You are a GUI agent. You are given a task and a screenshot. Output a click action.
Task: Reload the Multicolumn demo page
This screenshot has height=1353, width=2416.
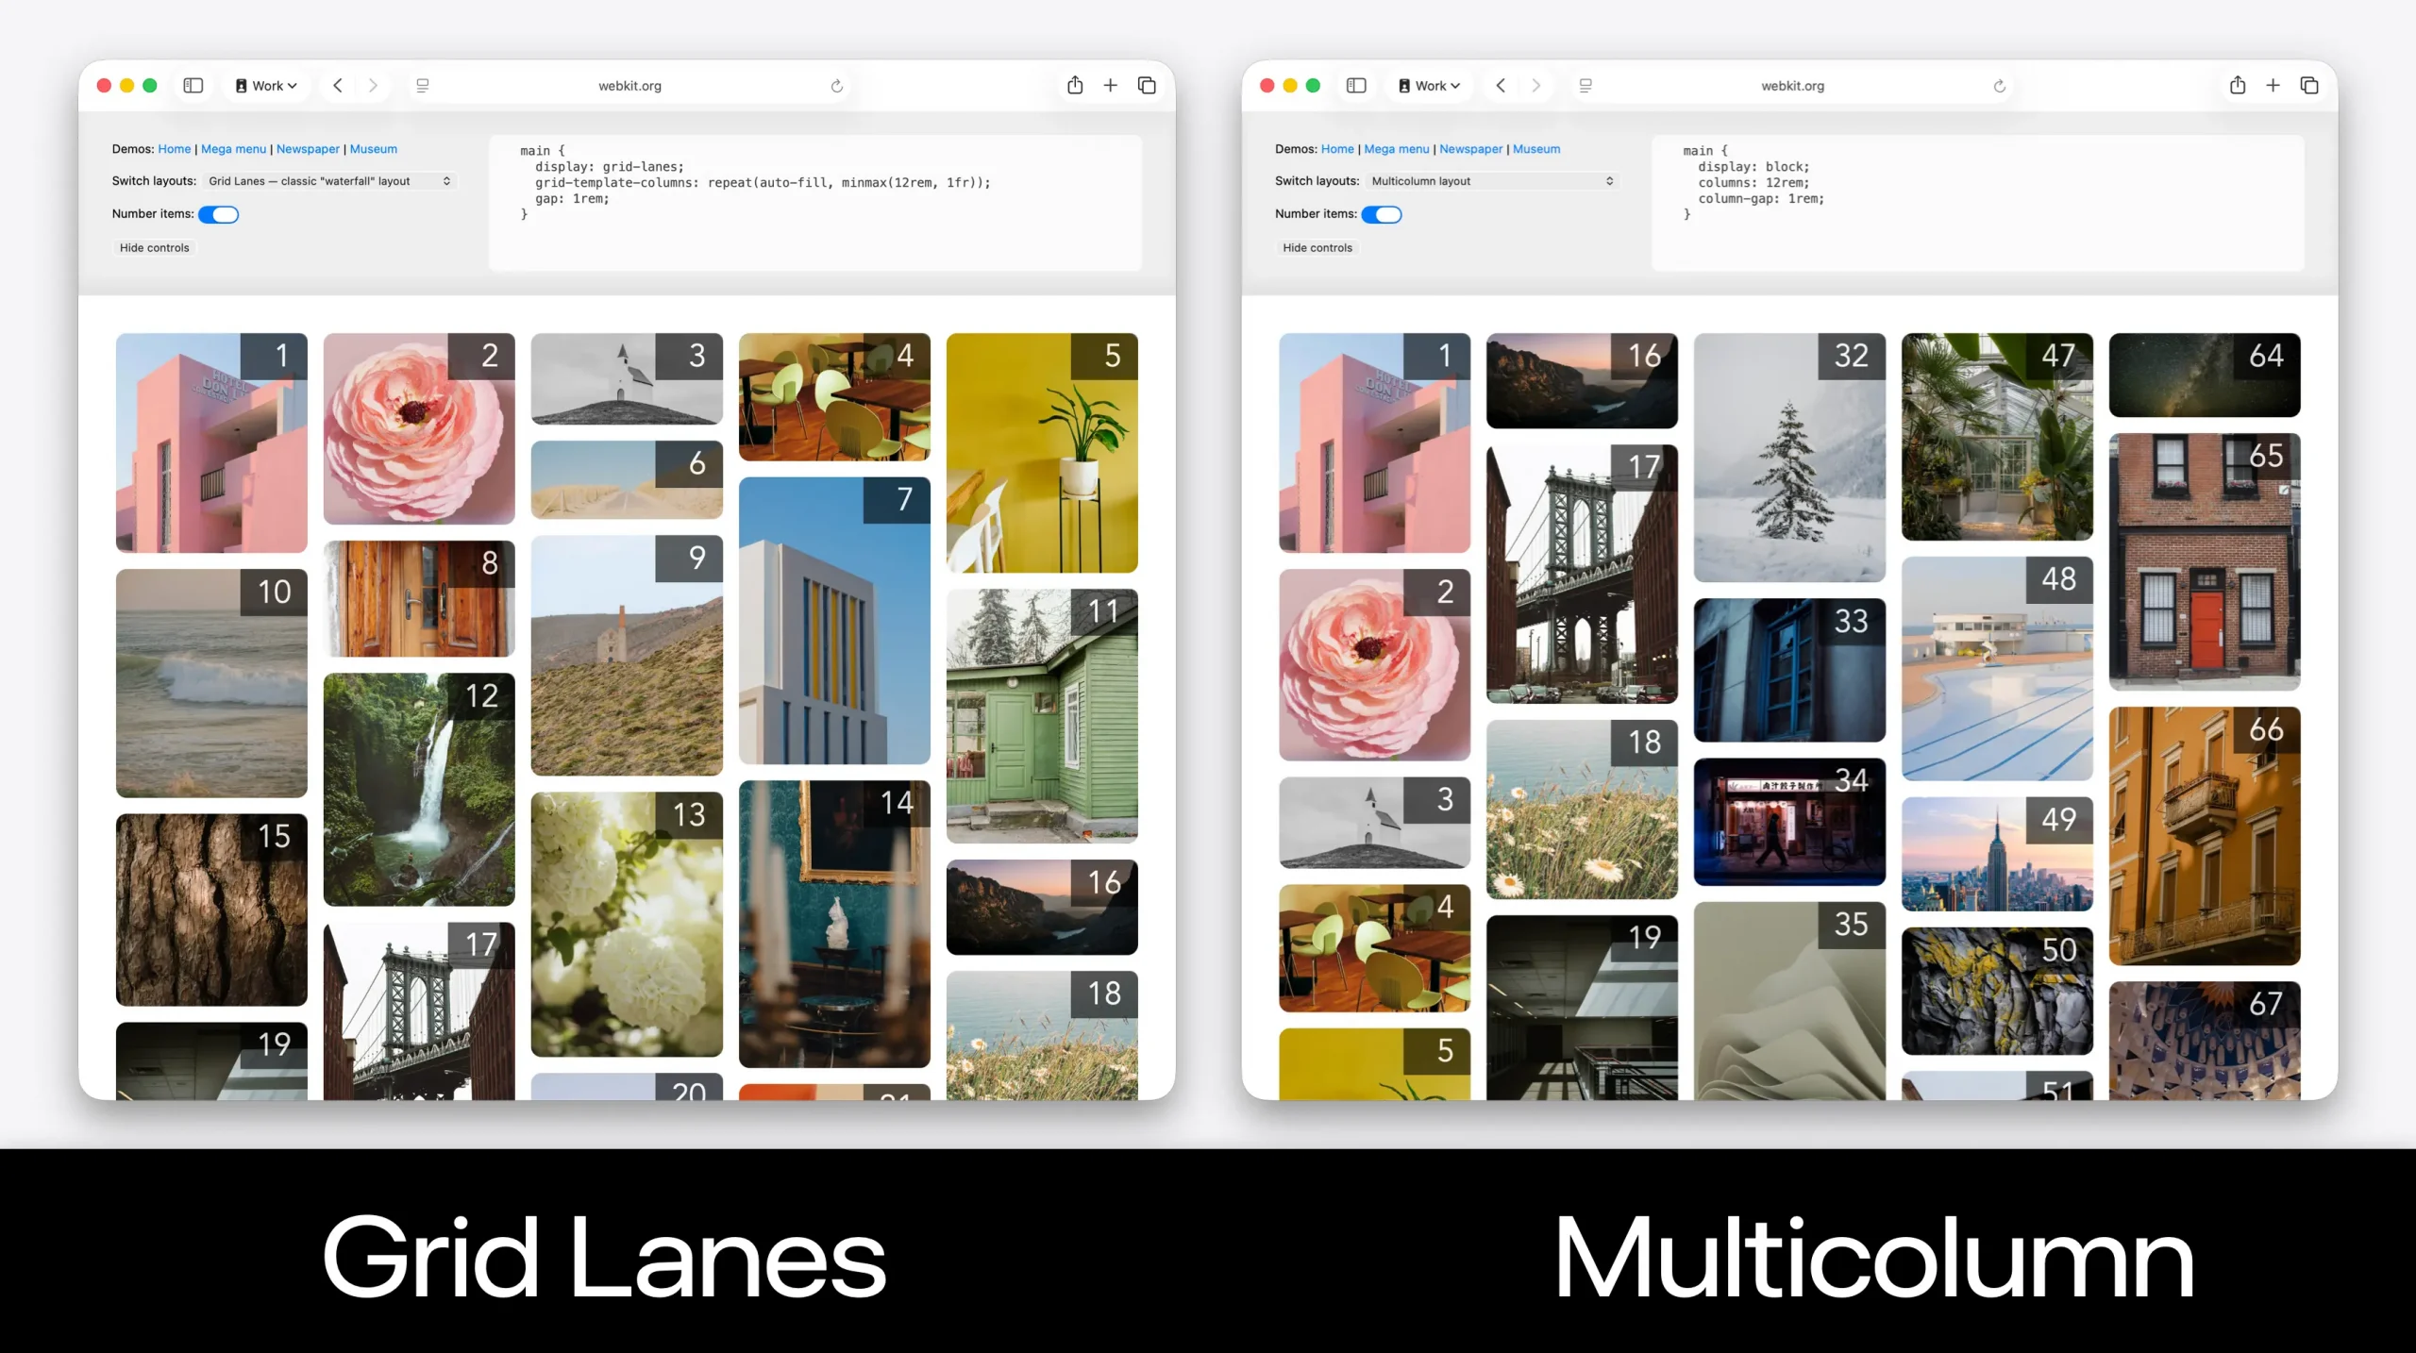pyautogui.click(x=2000, y=85)
